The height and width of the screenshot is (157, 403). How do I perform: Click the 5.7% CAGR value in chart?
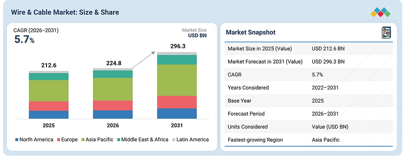tap(24, 40)
